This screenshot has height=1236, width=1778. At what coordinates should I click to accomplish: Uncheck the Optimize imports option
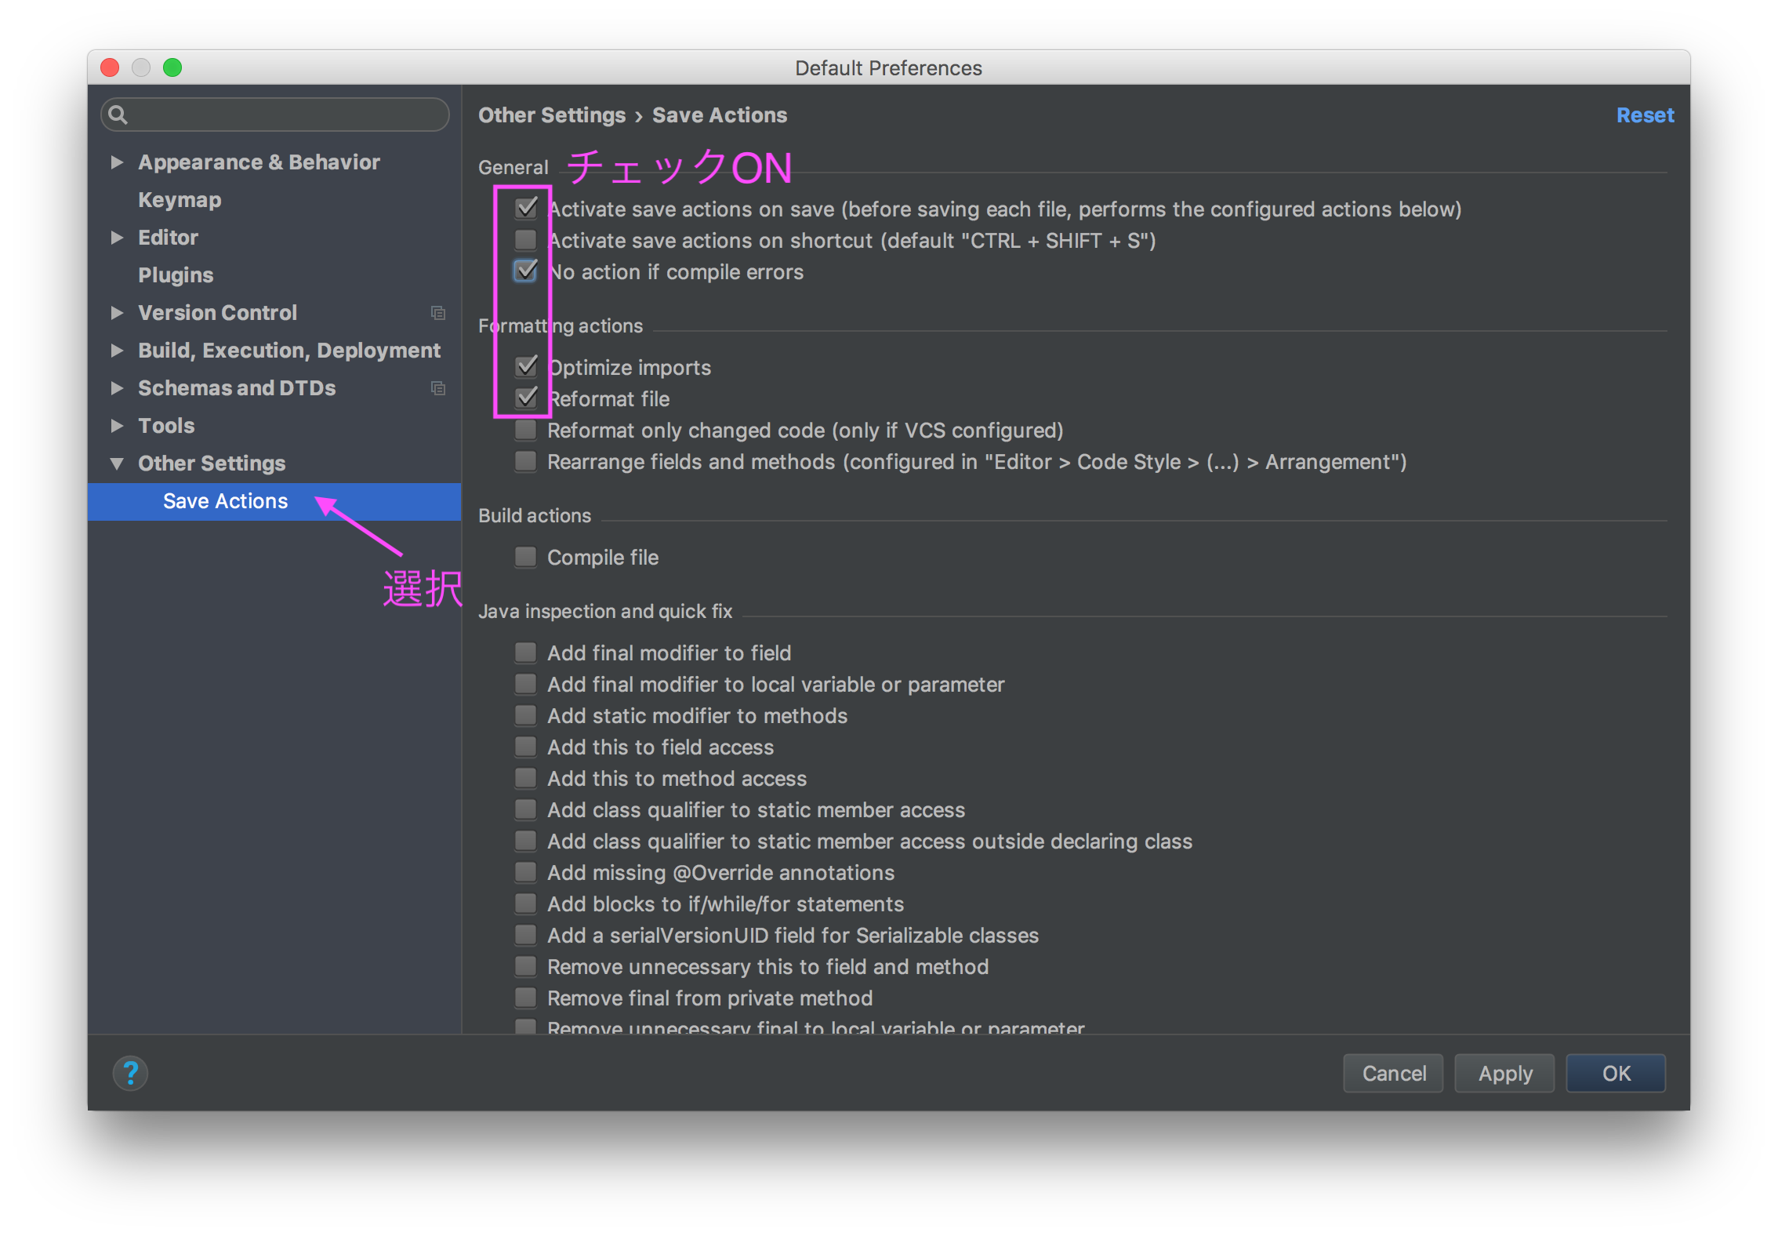point(526,367)
